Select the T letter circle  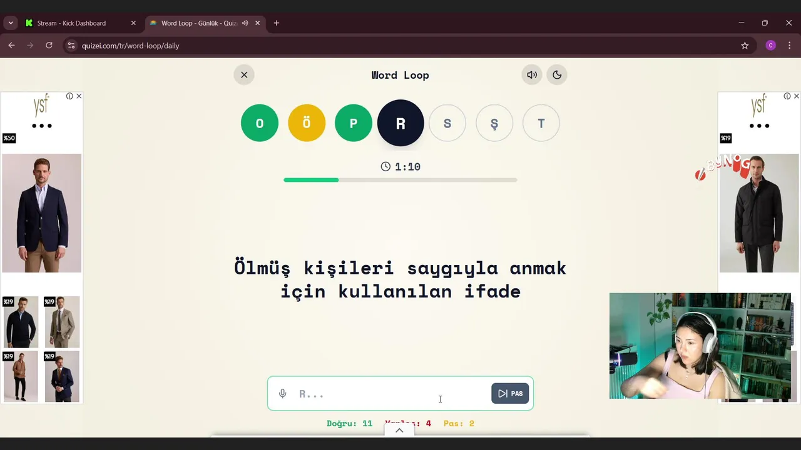[541, 123]
